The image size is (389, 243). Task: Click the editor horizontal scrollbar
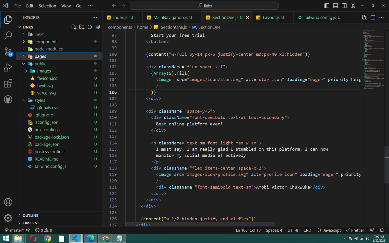(200, 224)
